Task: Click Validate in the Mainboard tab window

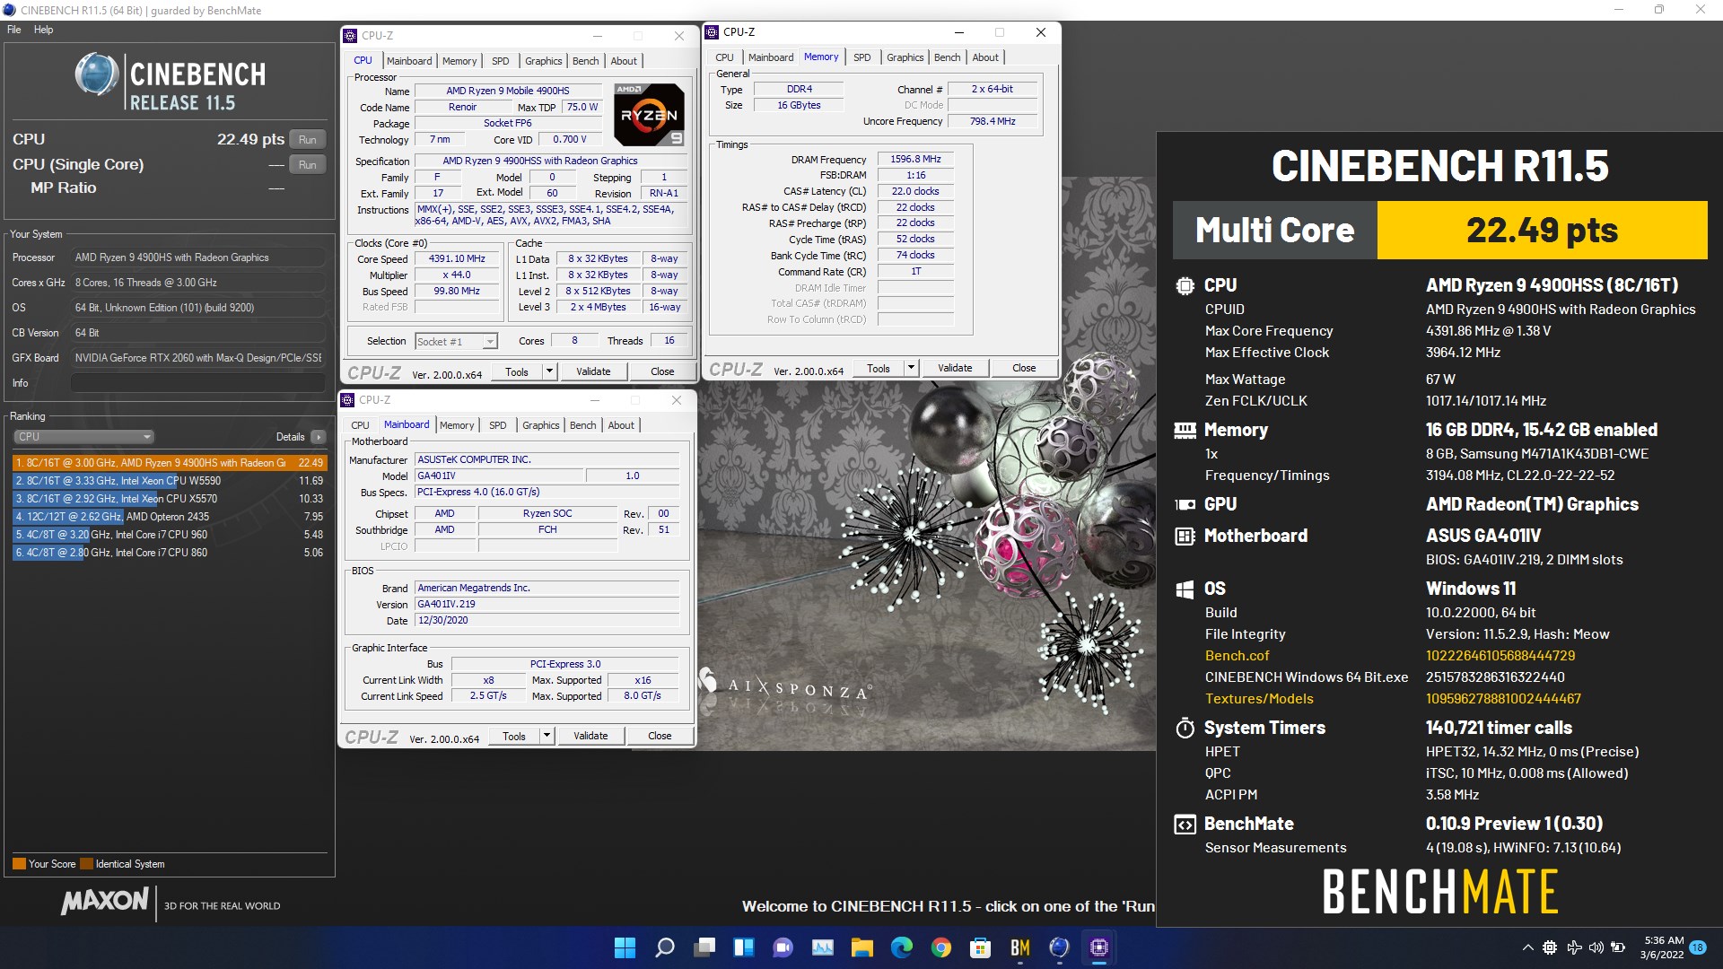Action: click(x=590, y=736)
